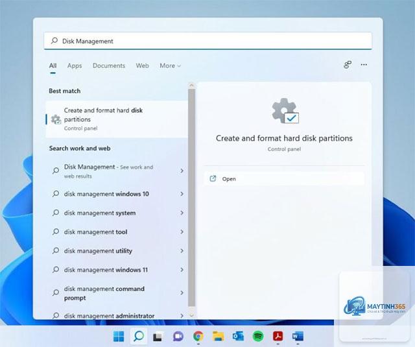Switch to the Documents tab
Image resolution: width=415 pixels, height=347 pixels.
click(x=109, y=66)
